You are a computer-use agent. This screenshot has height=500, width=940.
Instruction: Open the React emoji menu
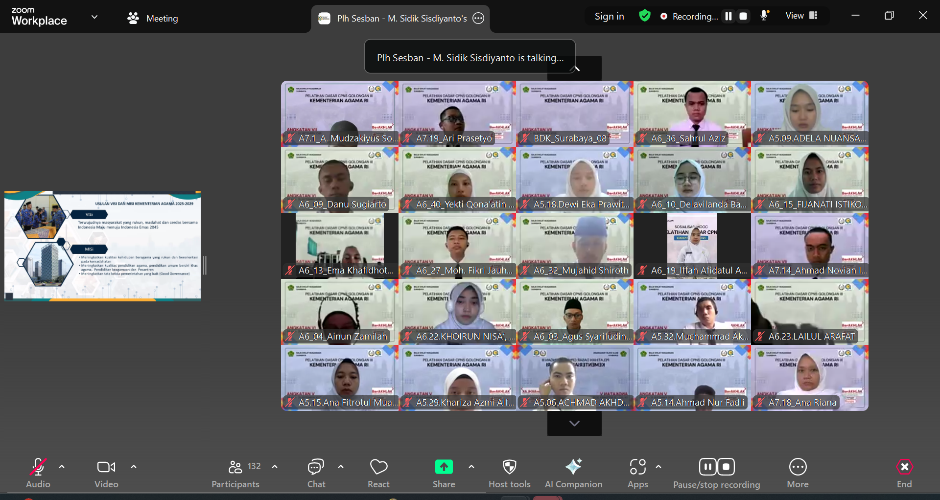pyautogui.click(x=378, y=473)
